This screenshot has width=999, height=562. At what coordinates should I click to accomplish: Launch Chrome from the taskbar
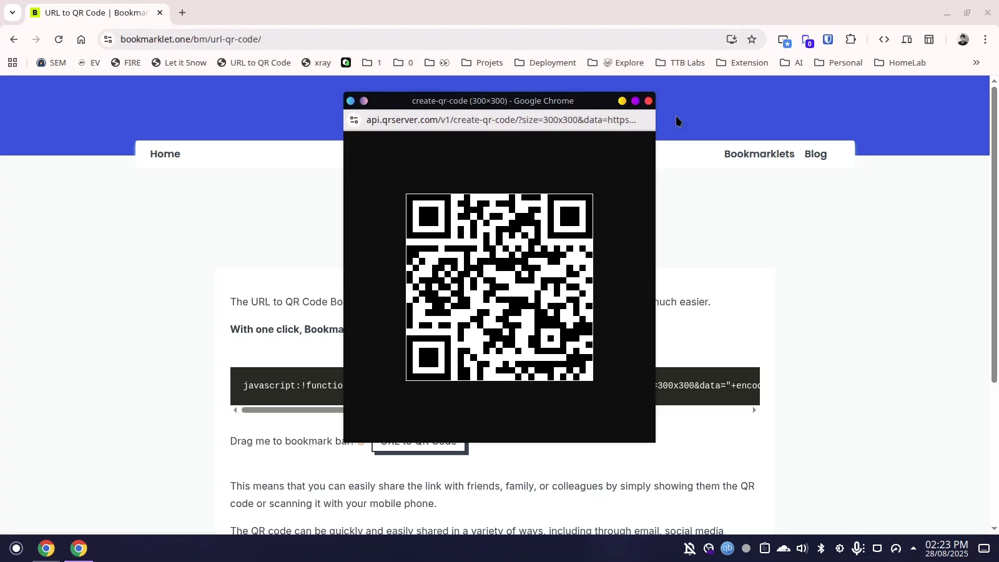(x=46, y=548)
